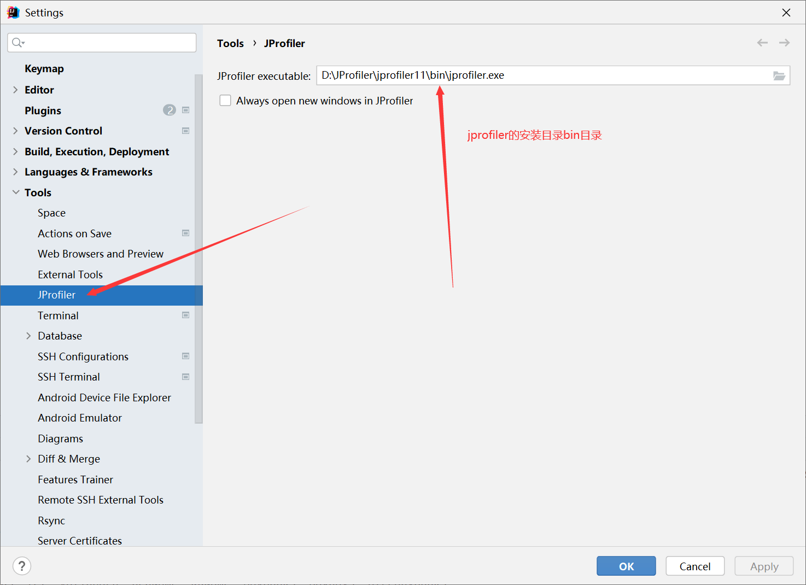Expand the Version Control section
This screenshot has width=806, height=585.
(15, 131)
